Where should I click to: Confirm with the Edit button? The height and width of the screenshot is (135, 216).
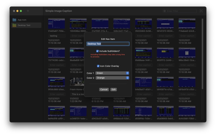pos(113,89)
